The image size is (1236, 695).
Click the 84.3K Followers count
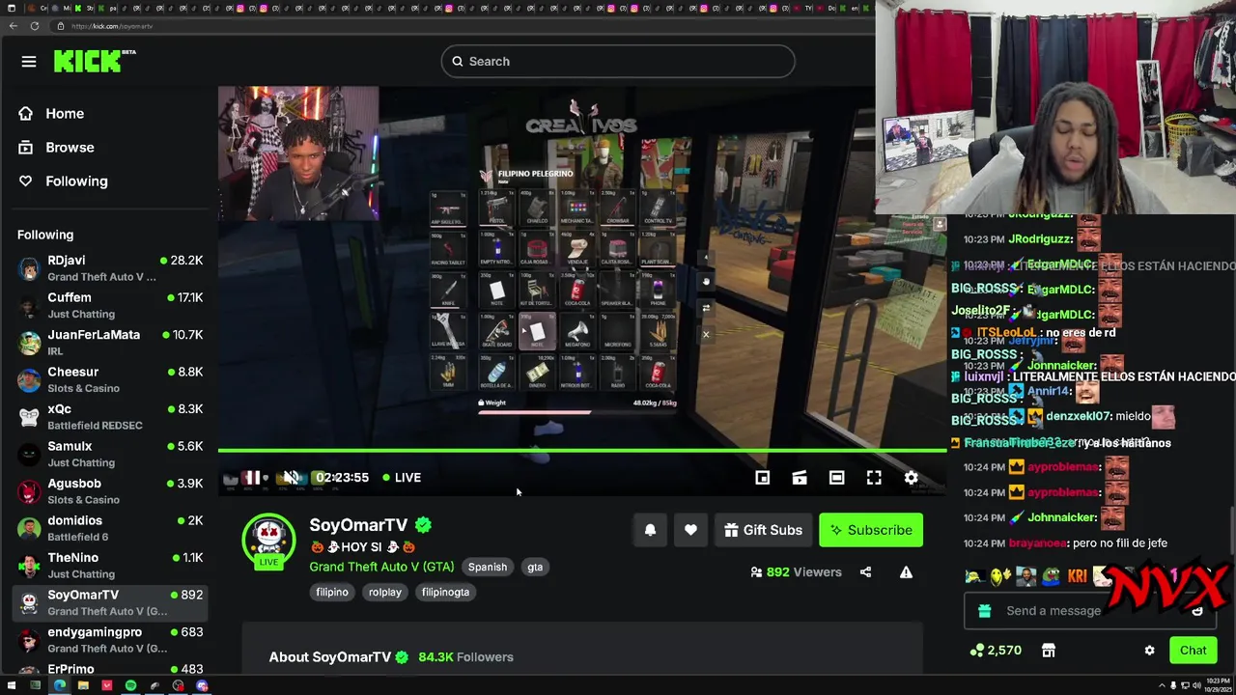(x=465, y=657)
